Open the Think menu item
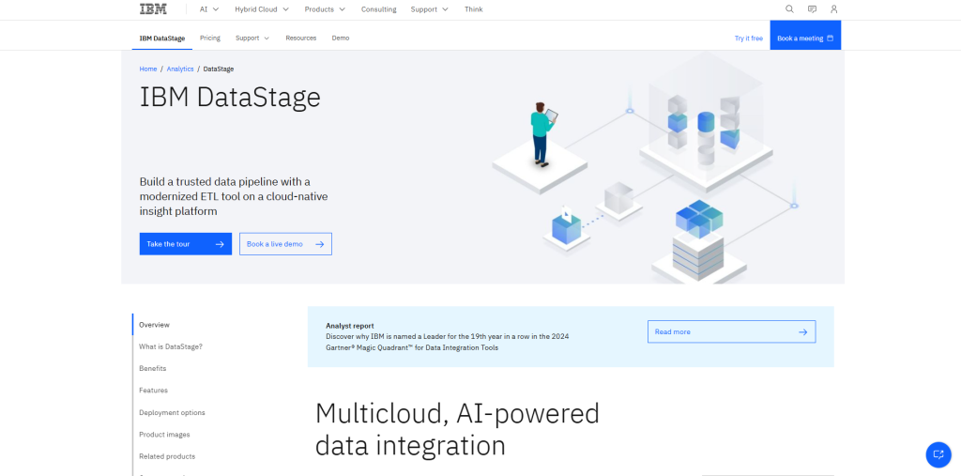Image resolution: width=961 pixels, height=476 pixels. [474, 9]
